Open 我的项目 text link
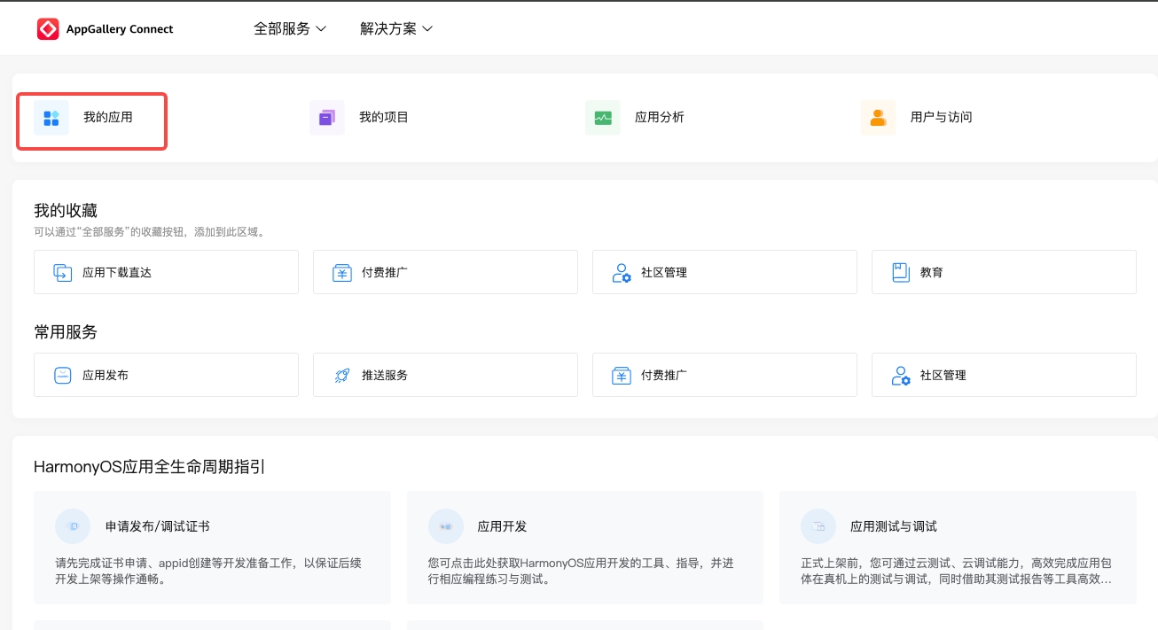The width and height of the screenshot is (1158, 630). pyautogui.click(x=384, y=117)
